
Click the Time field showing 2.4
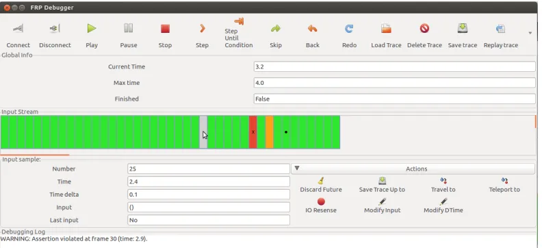[209, 182]
